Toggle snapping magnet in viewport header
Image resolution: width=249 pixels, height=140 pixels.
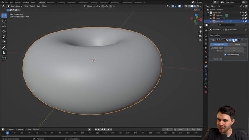[x=103, y=6]
